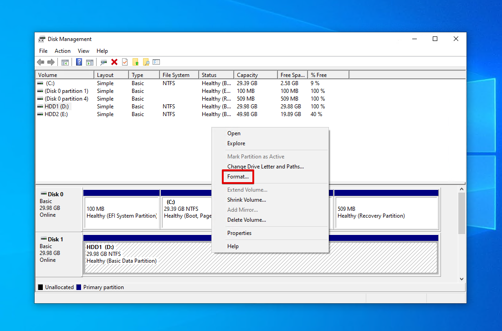Sort by the Capacity column header

coord(256,75)
